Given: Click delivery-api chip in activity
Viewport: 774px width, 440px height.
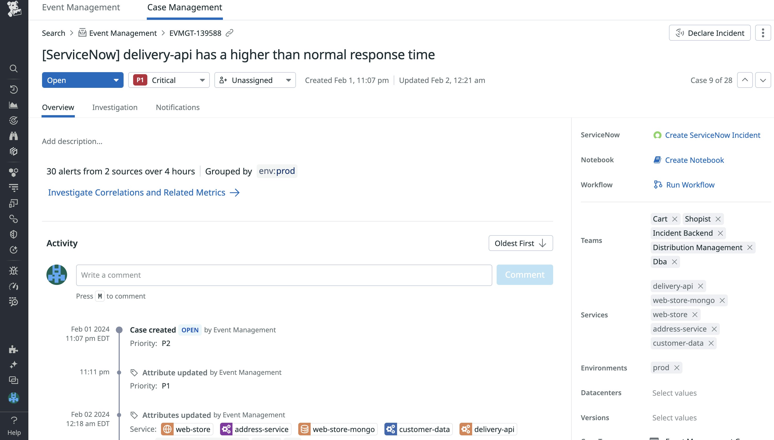Looking at the screenshot, I should pos(488,429).
